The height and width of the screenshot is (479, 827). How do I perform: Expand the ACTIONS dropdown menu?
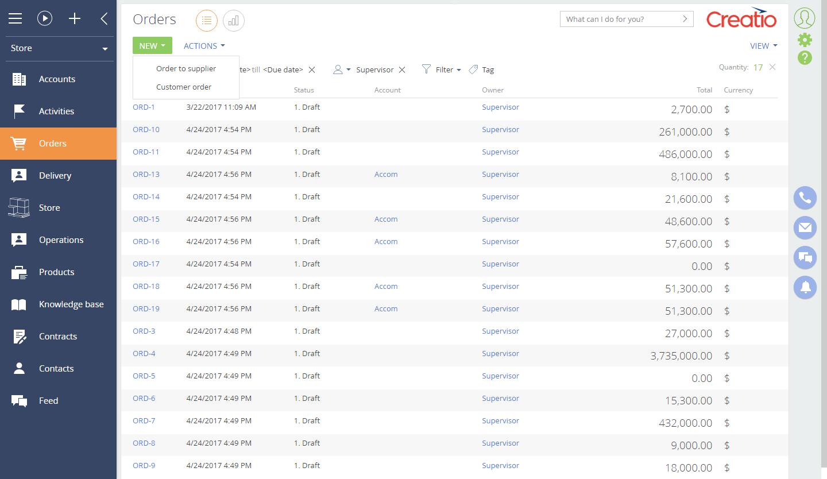coord(204,46)
